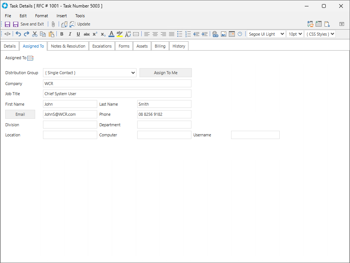Click into the Division input field
Screen dimensions: 350x263
(70, 125)
